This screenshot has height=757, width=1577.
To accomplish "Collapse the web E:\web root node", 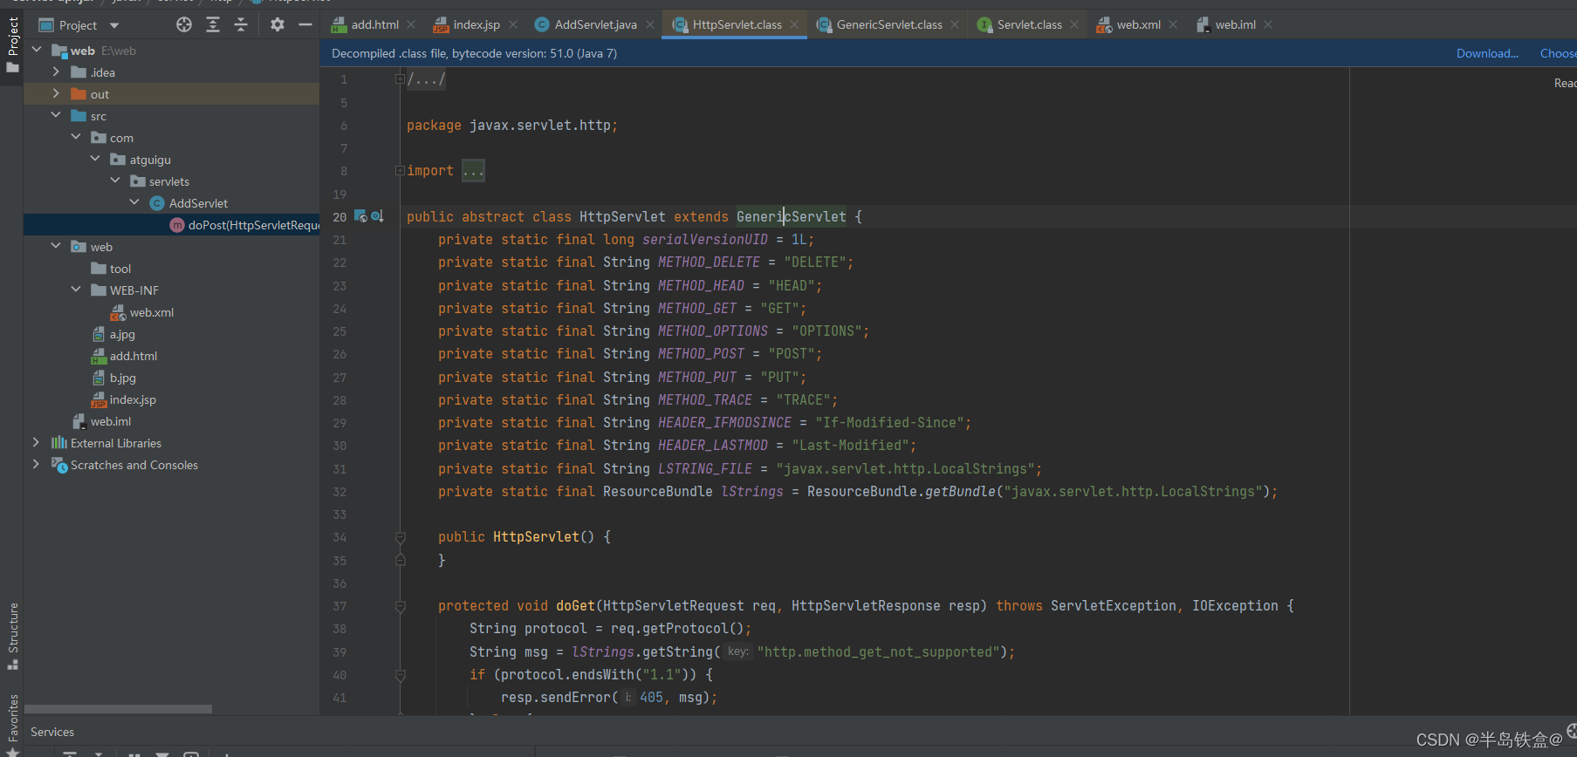I will click(x=37, y=50).
